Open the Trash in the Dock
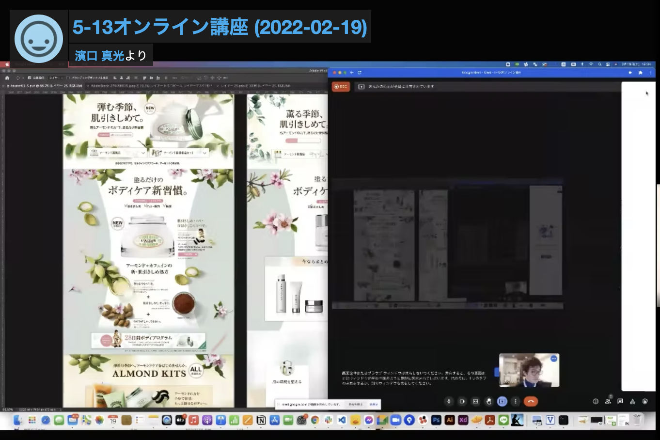This screenshot has height=440, width=660. click(637, 420)
